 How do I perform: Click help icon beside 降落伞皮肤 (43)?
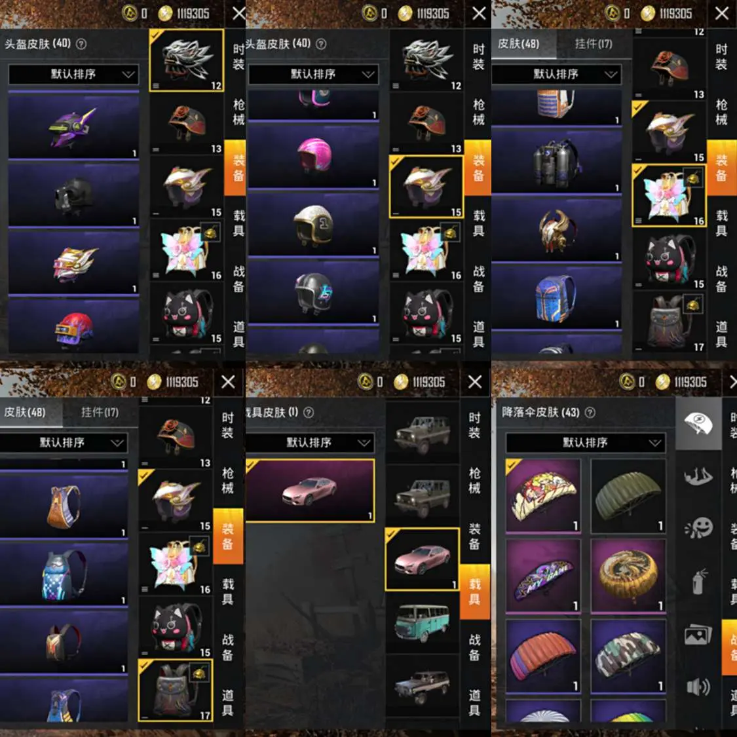pos(590,412)
